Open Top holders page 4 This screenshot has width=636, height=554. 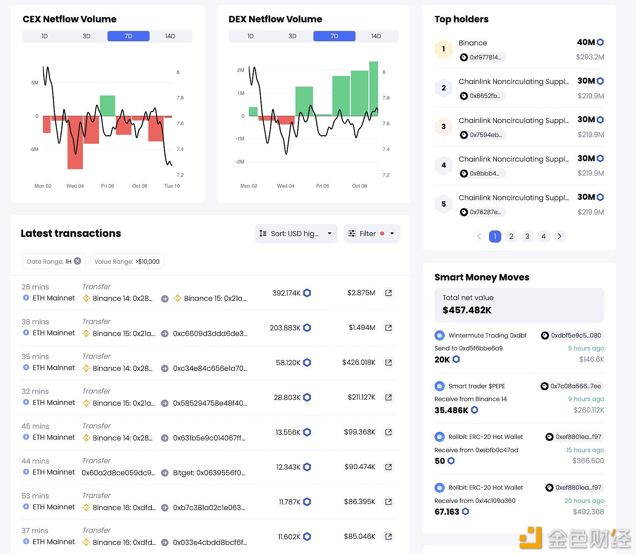coord(544,236)
